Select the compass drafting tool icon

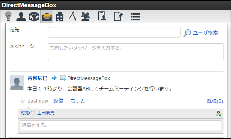(72, 16)
